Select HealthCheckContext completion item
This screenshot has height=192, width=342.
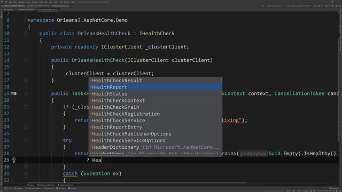coord(156,100)
